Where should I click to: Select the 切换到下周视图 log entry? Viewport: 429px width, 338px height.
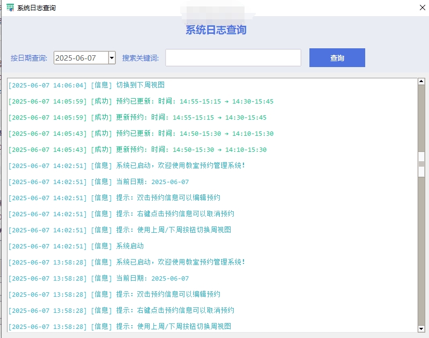coord(140,85)
